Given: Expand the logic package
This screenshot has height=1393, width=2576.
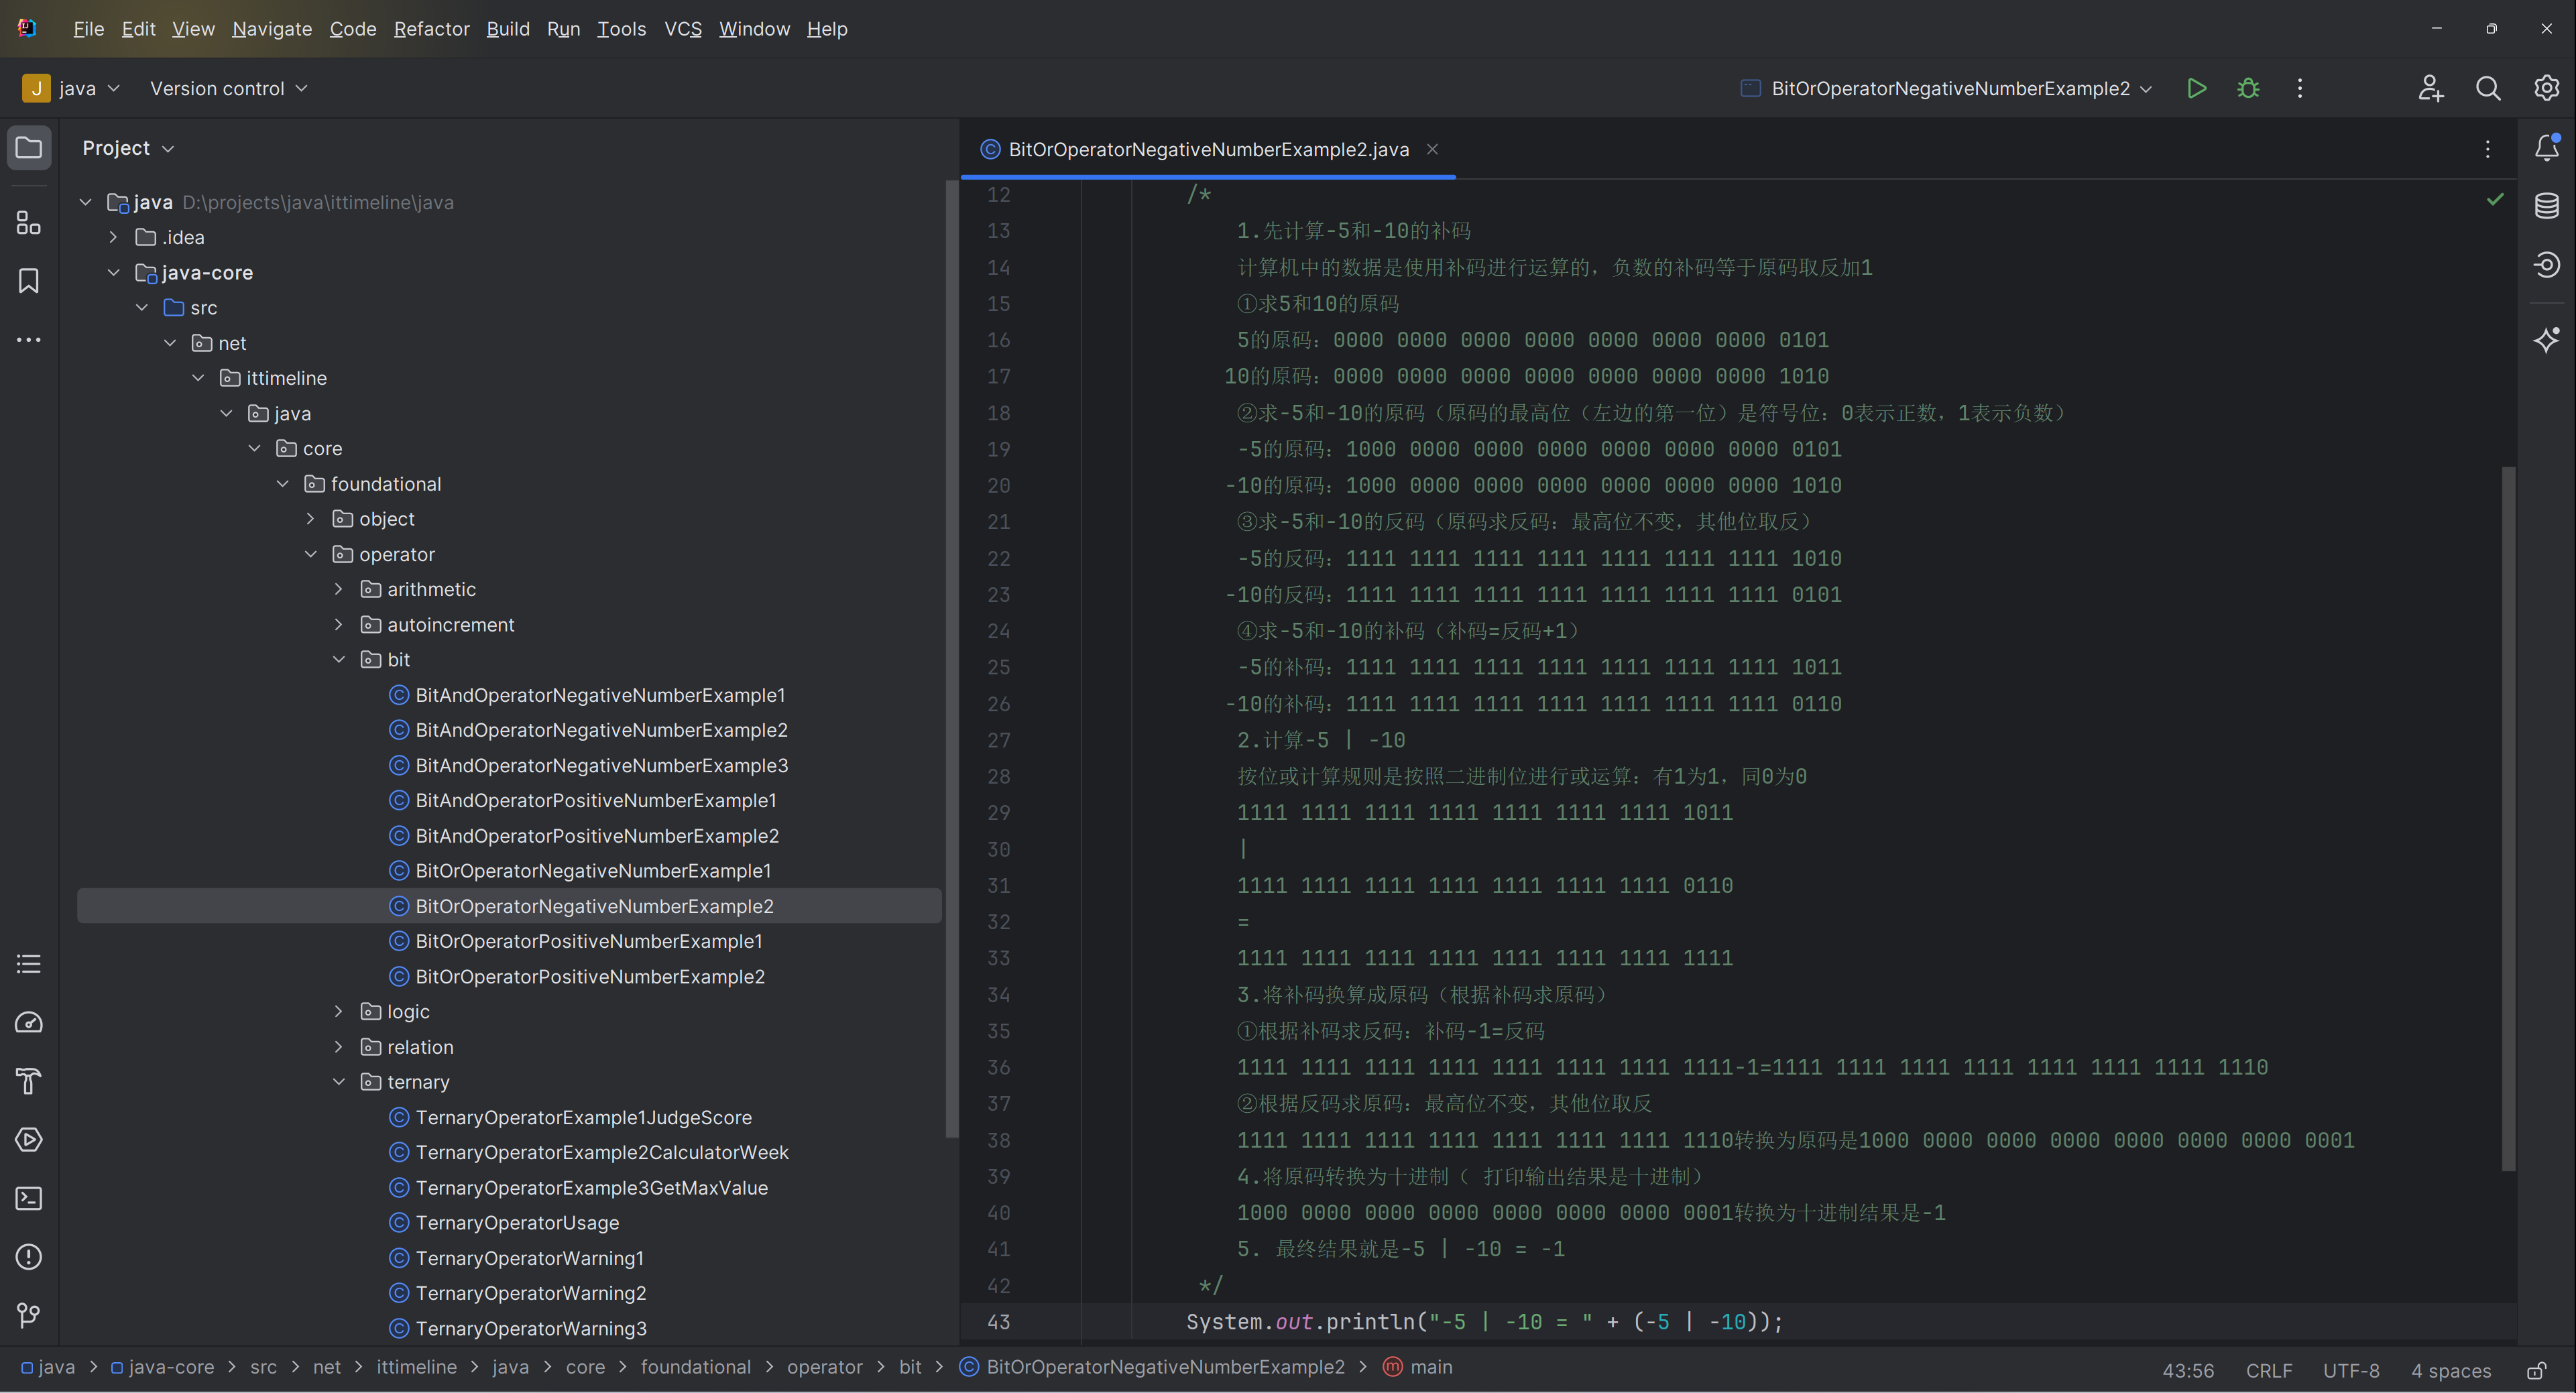Looking at the screenshot, I should coord(338,1011).
